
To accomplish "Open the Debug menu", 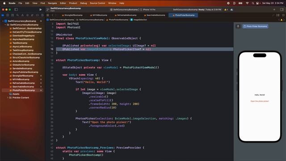I will (x=84, y=3).
